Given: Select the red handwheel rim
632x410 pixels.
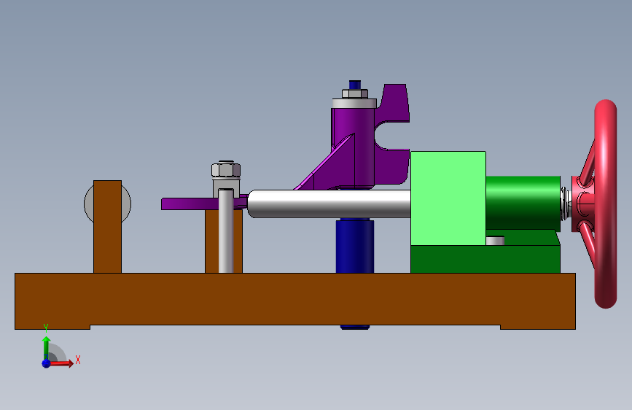Looking at the screenshot, I should [606, 204].
